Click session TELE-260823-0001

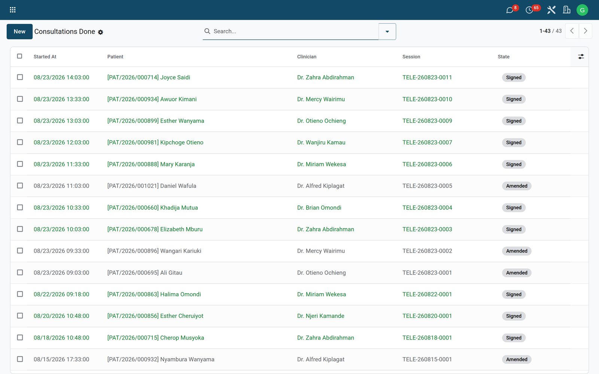point(427,273)
